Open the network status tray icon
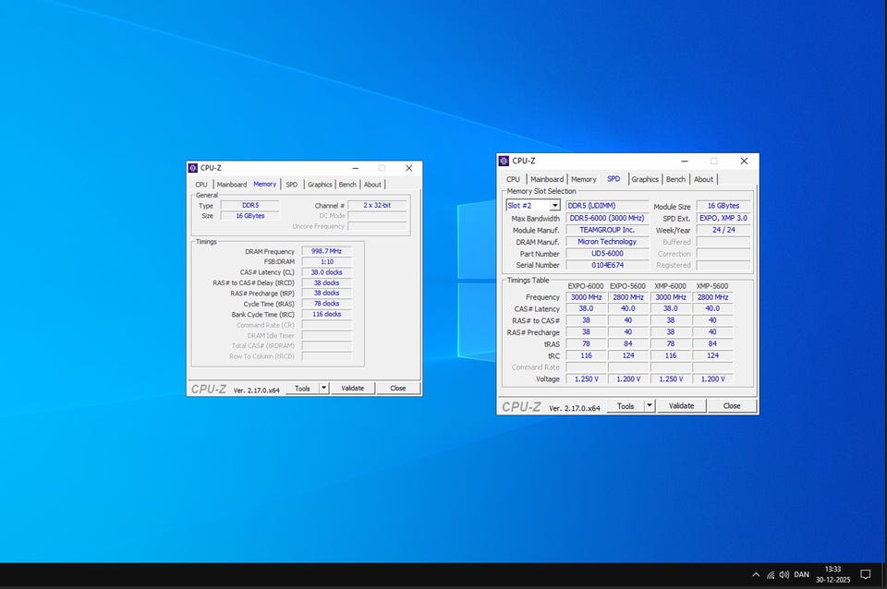The height and width of the screenshot is (589, 887). (x=771, y=575)
